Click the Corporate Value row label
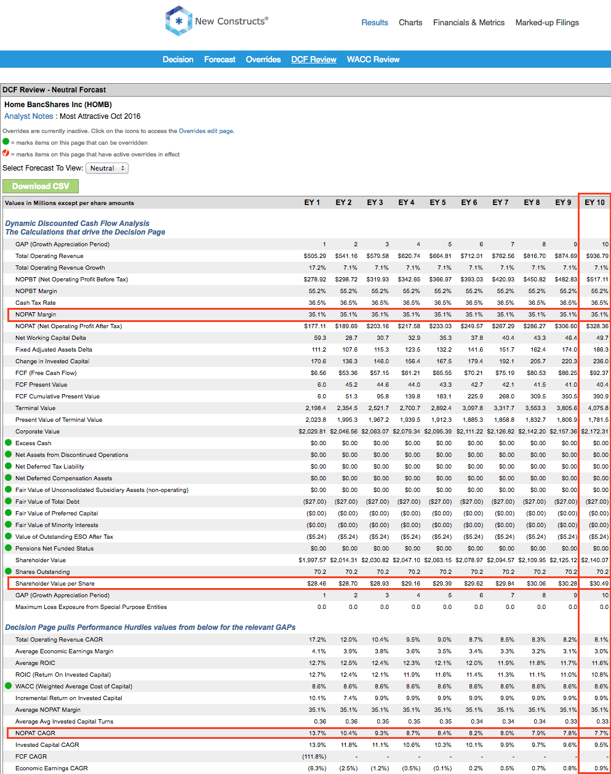This screenshot has width=611, height=774. (38, 432)
